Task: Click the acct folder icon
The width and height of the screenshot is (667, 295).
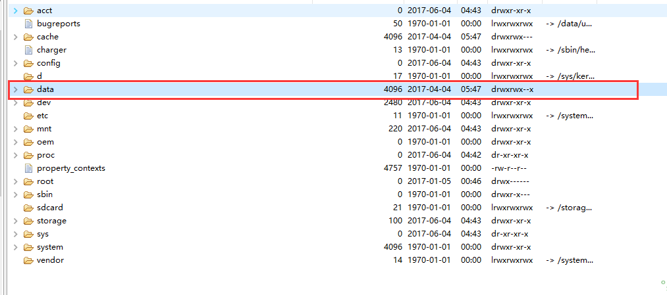Action: [x=28, y=11]
